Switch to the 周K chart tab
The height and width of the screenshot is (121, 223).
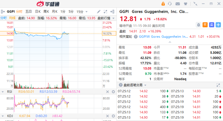point(46,12)
